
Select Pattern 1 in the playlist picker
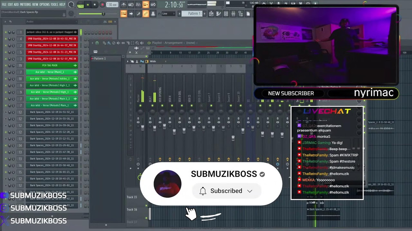coord(106,59)
